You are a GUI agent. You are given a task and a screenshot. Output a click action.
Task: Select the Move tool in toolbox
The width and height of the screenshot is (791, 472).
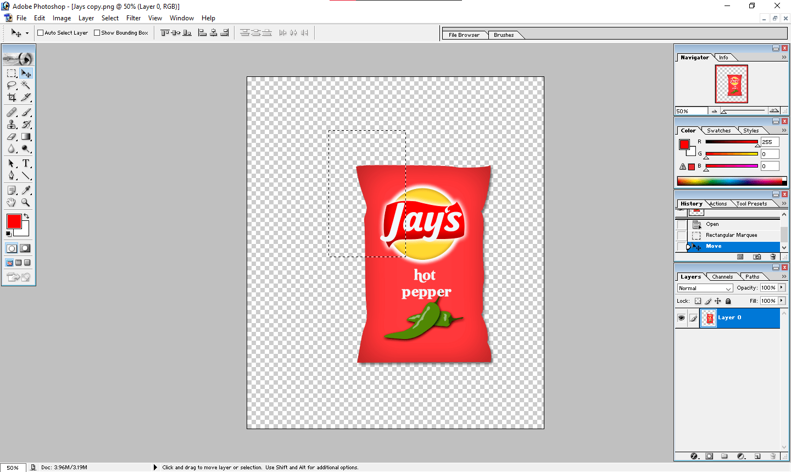pyautogui.click(x=26, y=73)
